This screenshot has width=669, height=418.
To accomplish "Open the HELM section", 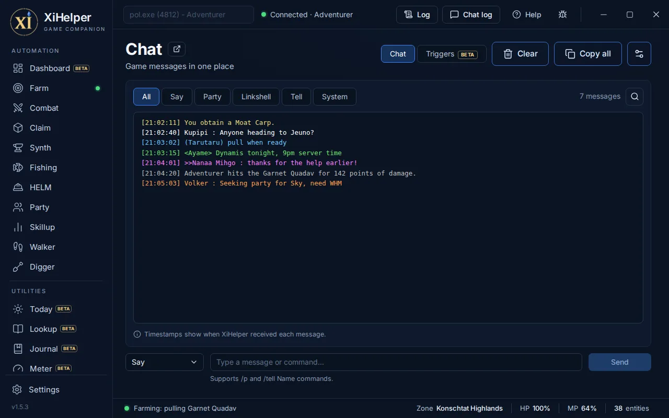I will 56,188.
